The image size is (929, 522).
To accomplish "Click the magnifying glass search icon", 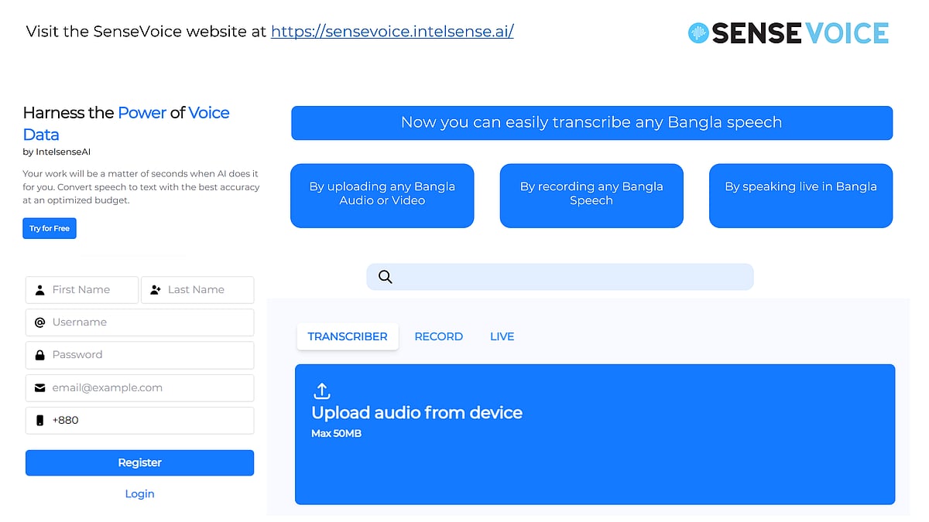I will click(x=385, y=277).
